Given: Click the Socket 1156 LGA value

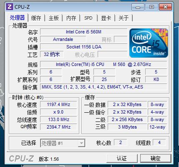Looking at the screenshot, I should 83,47.
